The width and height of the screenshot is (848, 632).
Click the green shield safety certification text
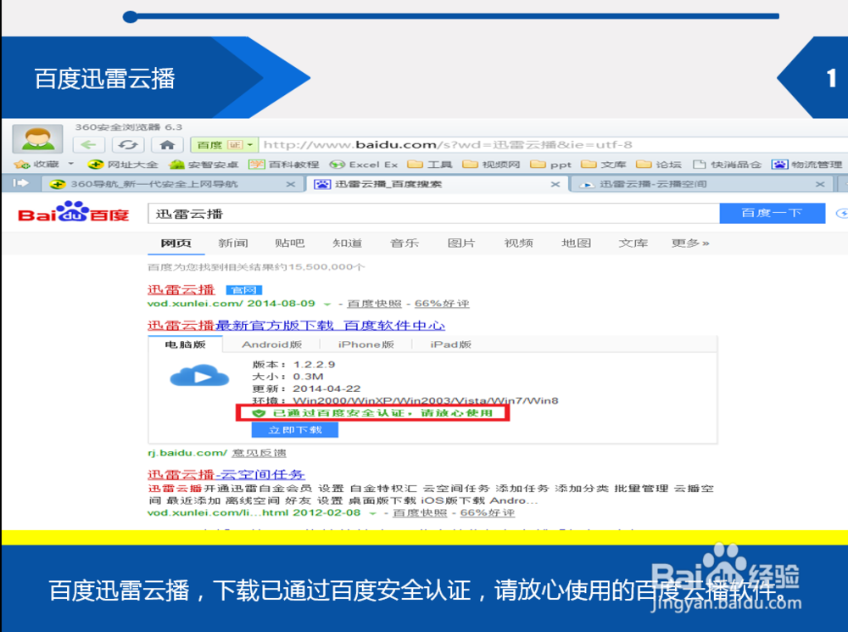(373, 413)
